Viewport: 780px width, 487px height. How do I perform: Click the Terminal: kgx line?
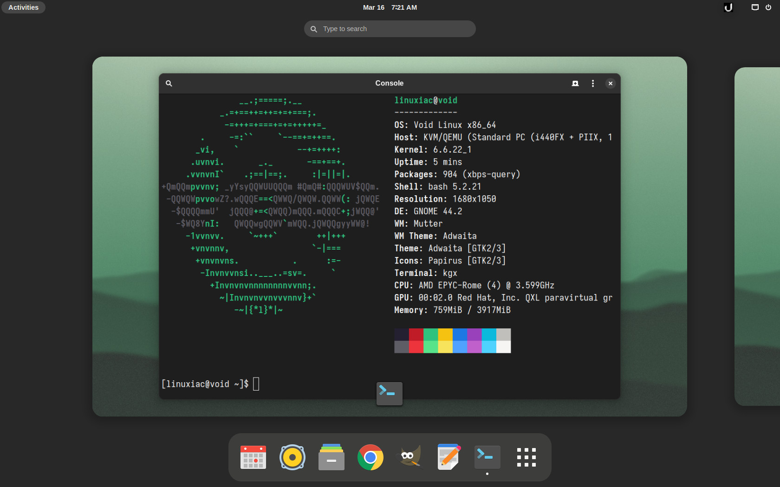click(x=426, y=273)
